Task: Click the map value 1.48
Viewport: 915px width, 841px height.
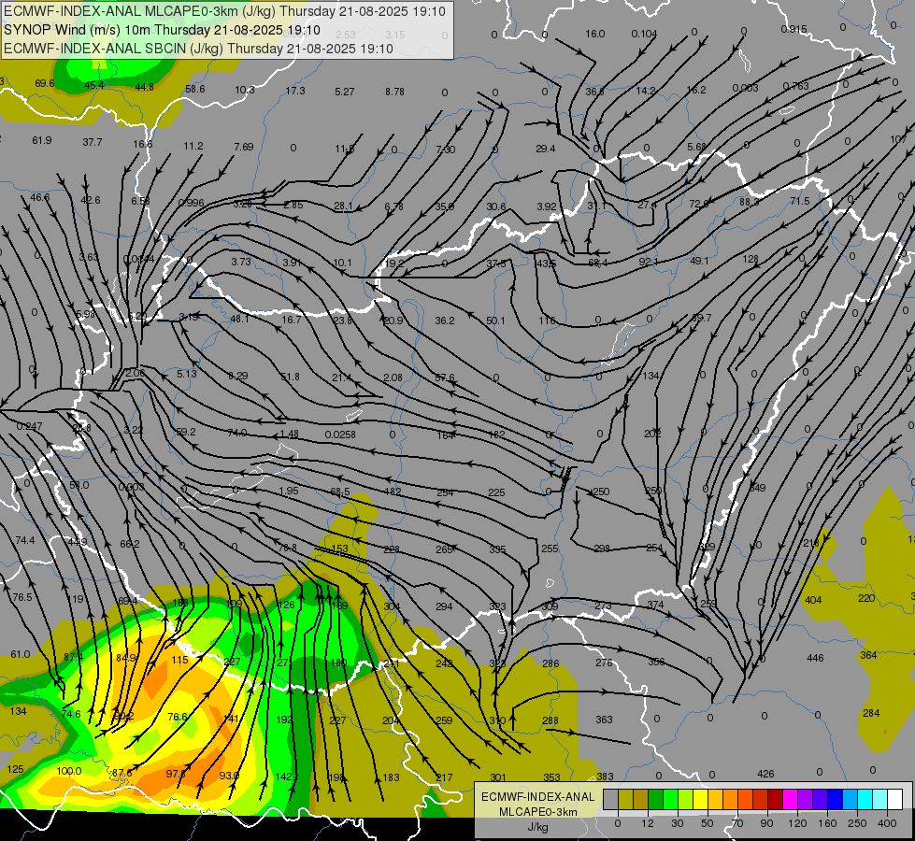Action: [290, 435]
